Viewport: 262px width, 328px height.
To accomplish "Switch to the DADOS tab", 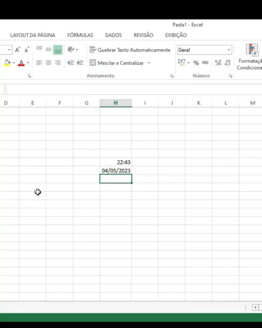I will coord(114,35).
